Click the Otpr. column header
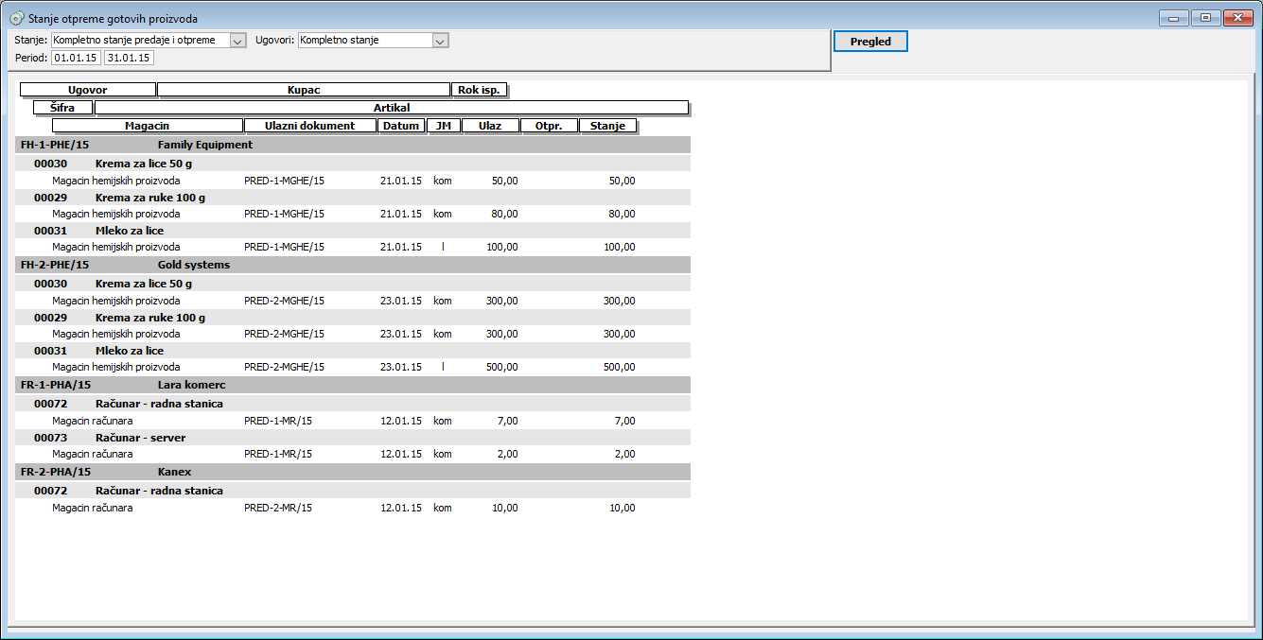Viewport: 1263px width, 640px height. (550, 126)
